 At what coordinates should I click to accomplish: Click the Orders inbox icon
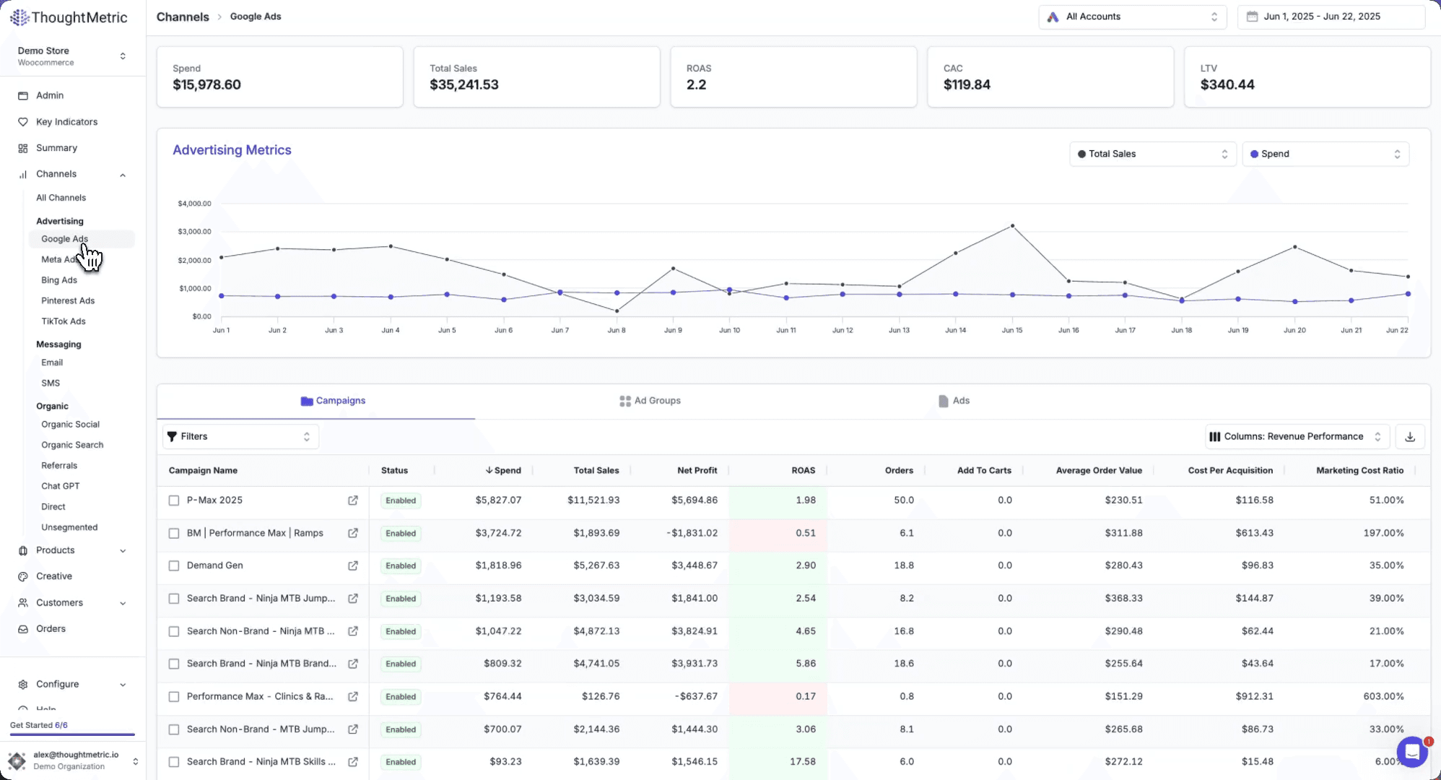click(x=23, y=629)
